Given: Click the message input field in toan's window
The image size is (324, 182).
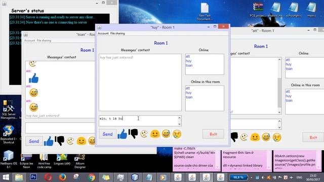Looking at the screenshot, I should pos(60,128).
